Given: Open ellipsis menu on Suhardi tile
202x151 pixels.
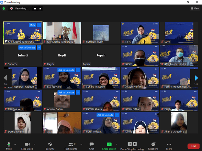Looking at the screenshot, I should click(39, 48).
